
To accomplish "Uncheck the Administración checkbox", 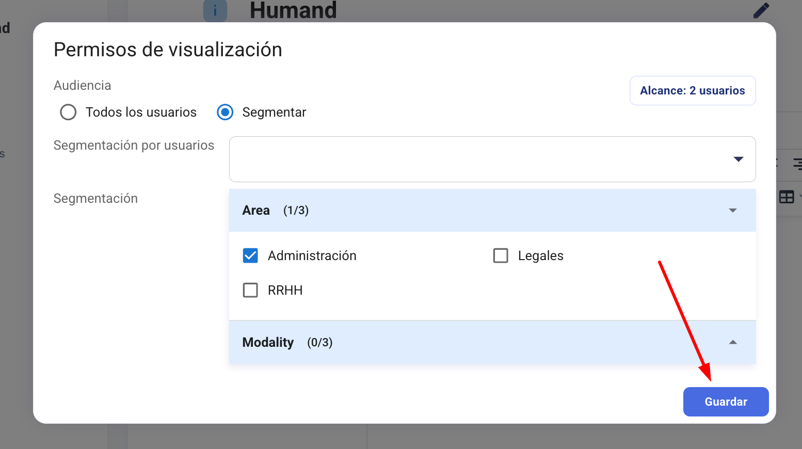I will coord(250,255).
